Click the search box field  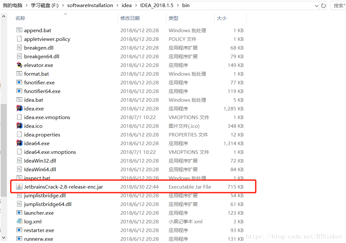(338, 6)
